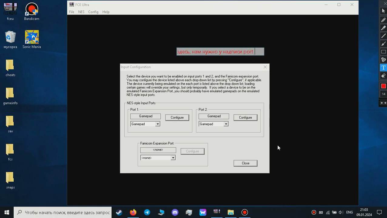Viewport: 387px width, 218px height.
Task: Open the red drawing color swatch
Action: tap(383, 86)
